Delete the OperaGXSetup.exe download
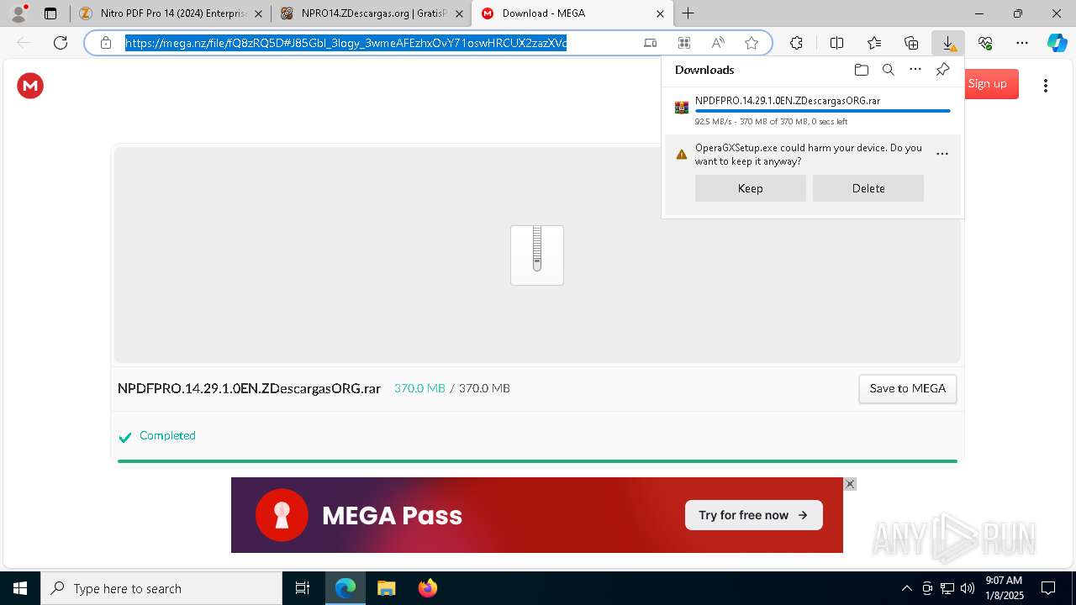This screenshot has width=1076, height=605. click(x=868, y=188)
